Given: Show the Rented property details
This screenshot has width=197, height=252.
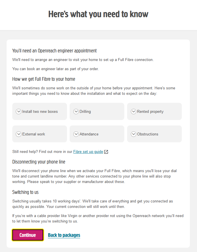Looking at the screenshot, I should [x=150, y=111].
